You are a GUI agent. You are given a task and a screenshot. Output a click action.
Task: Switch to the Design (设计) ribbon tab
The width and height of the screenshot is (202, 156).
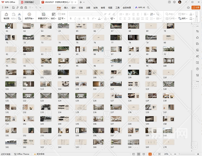coord(74,8)
